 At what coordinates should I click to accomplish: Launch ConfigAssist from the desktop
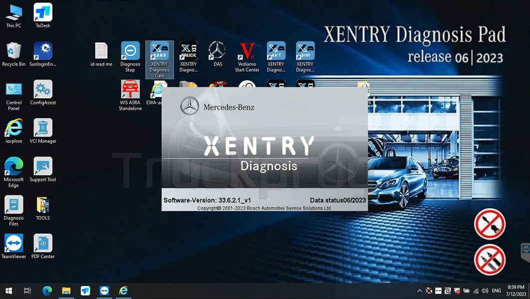[43, 93]
